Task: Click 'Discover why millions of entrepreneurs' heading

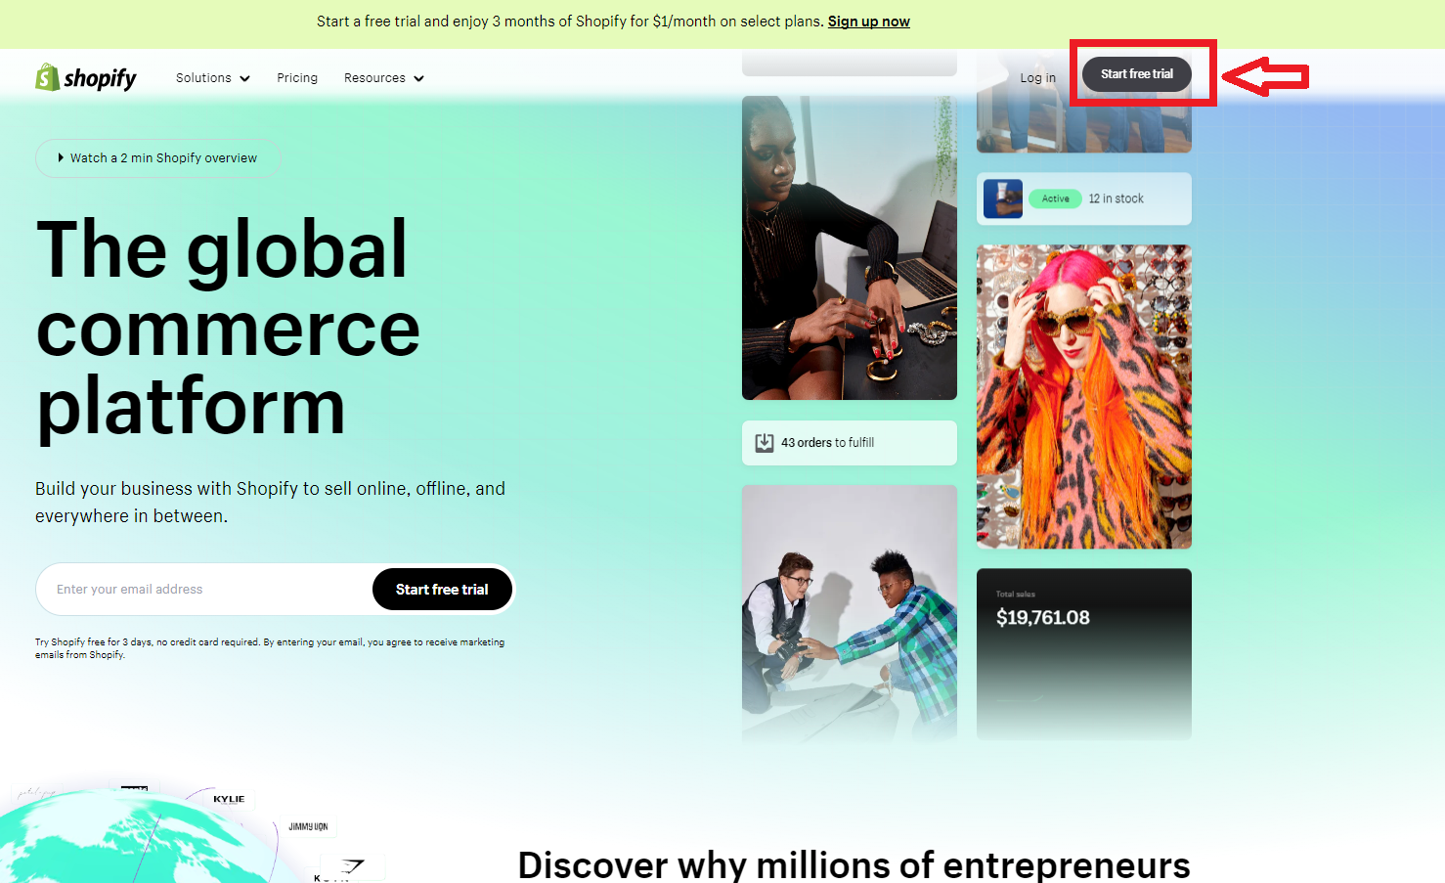Action: 854,865
